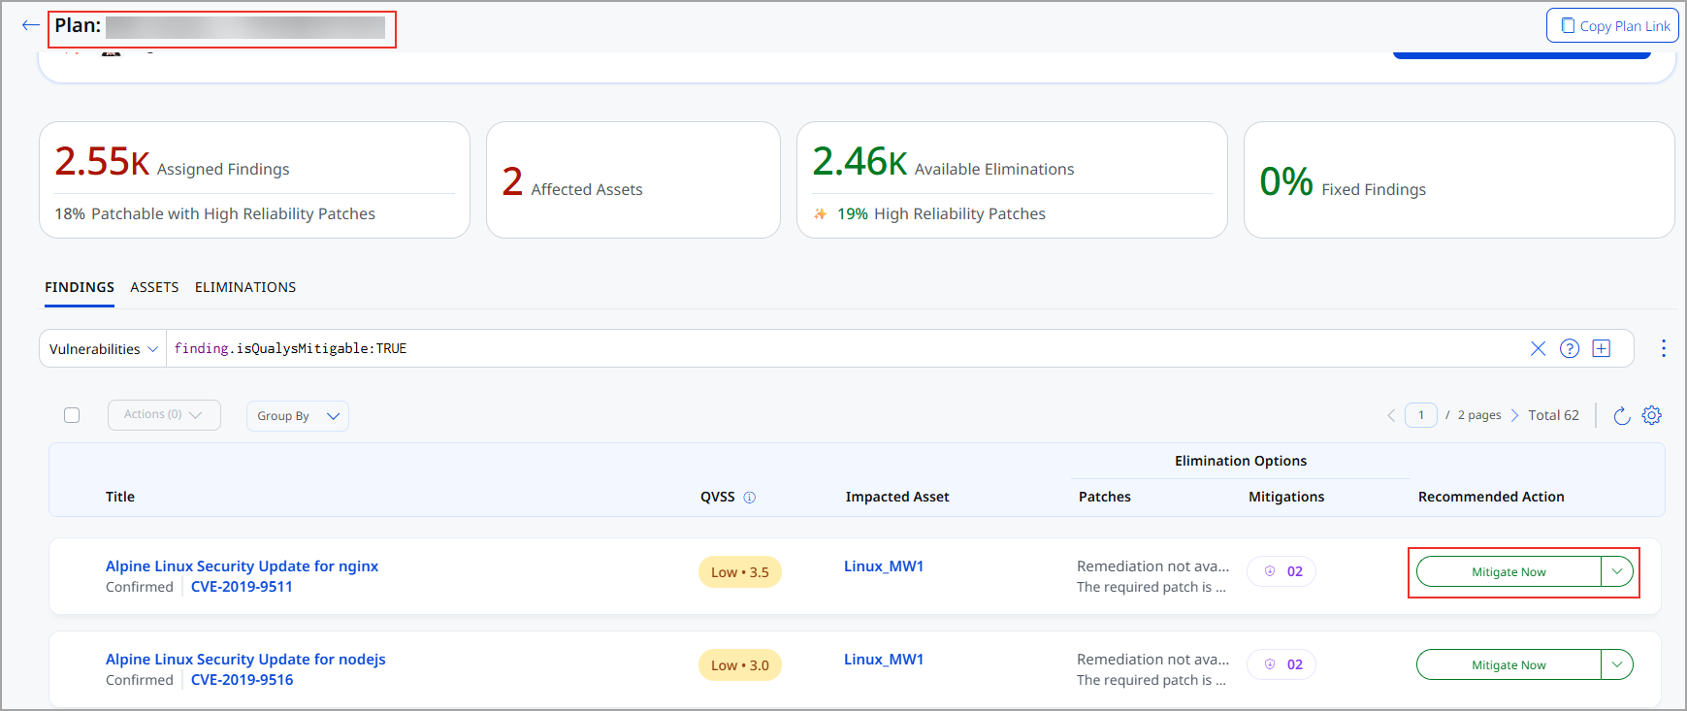Screen dimensions: 1687x711
Task: Click the Copy Plan Link button
Action: coord(1612,26)
